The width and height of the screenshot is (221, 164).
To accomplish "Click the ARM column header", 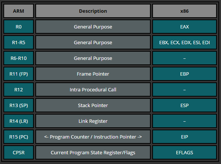I will click(19, 11).
